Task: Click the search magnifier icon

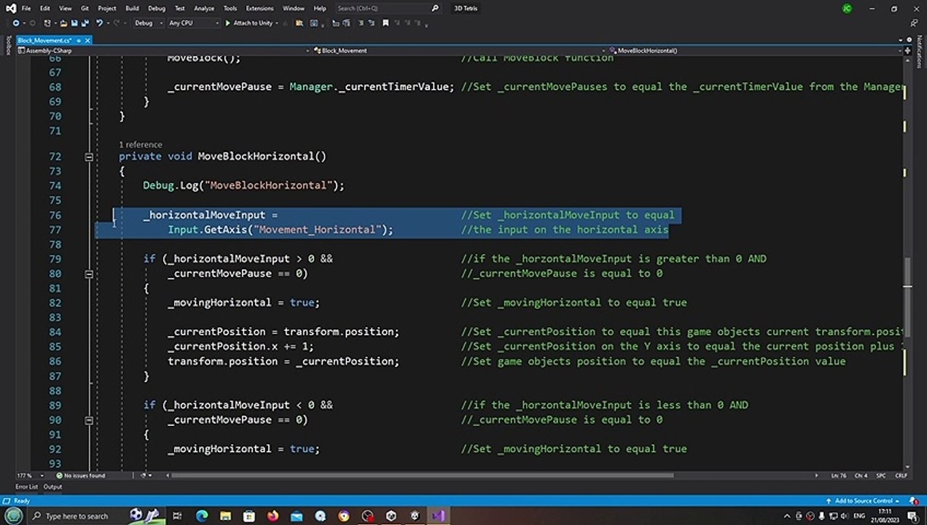Action: [435, 8]
